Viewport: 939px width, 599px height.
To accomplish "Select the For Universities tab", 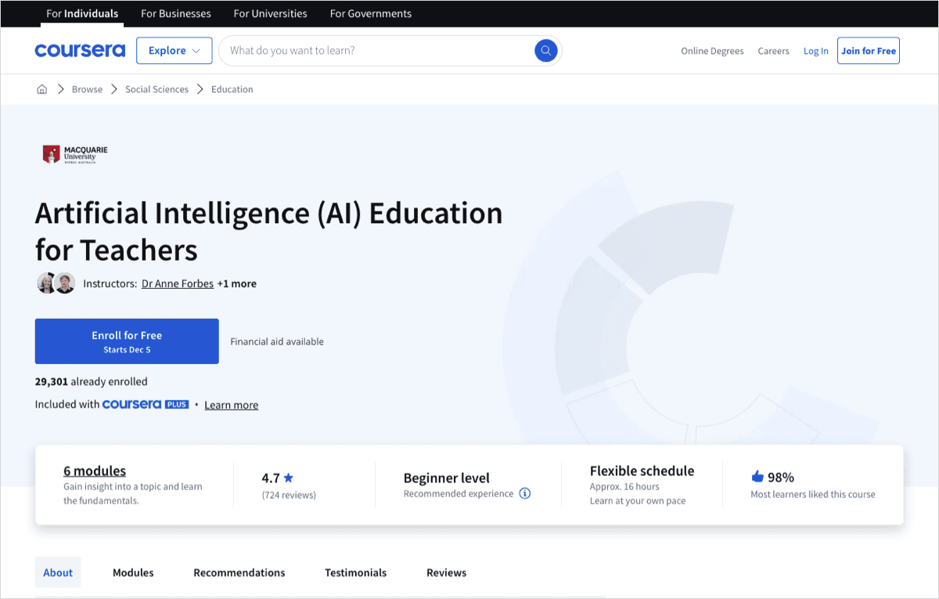I will pyautogui.click(x=270, y=13).
